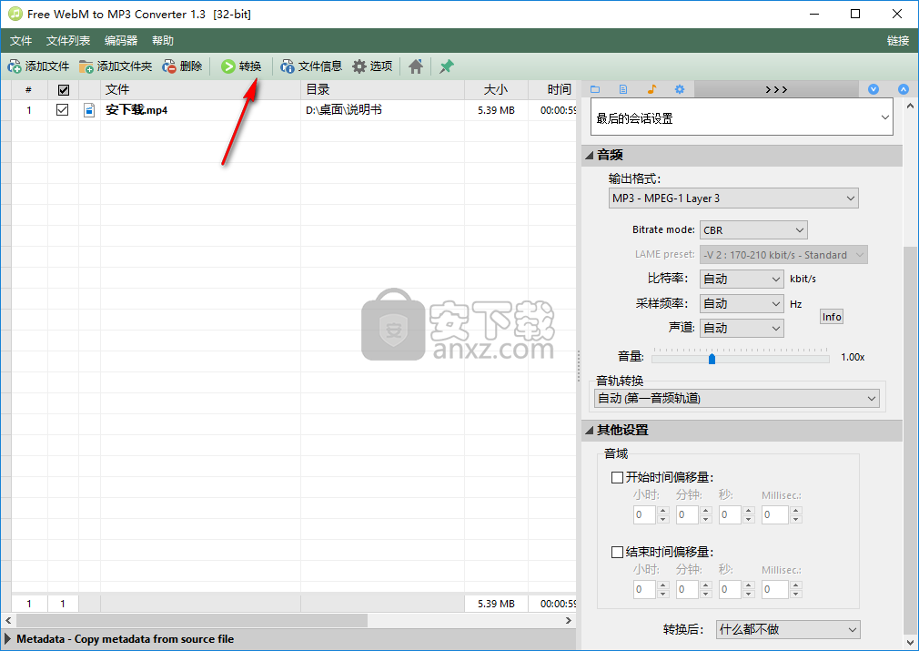Viewport: 919px width, 651px height.
Task: Sort by the 文件 column header
Action: coord(200,90)
